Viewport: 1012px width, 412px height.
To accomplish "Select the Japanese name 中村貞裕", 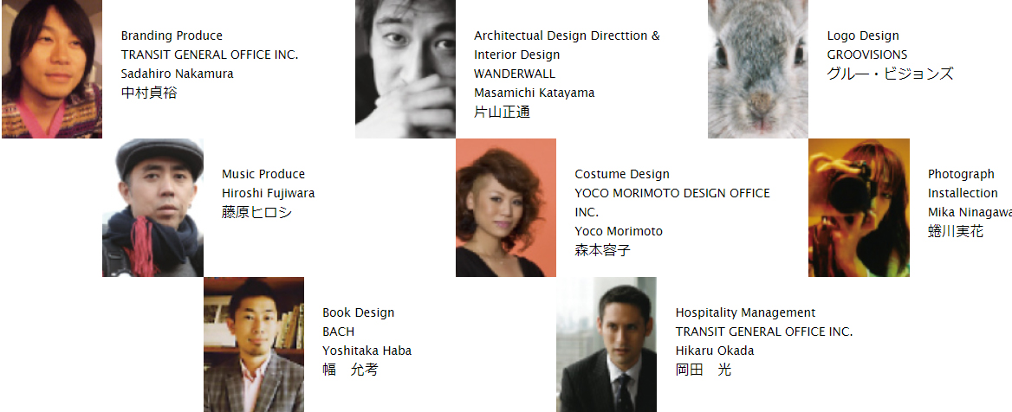I will [x=149, y=93].
